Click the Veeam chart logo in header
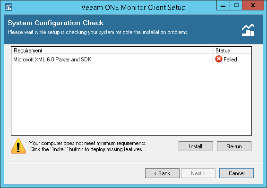This screenshot has height=188, width=267. pos(248,30)
